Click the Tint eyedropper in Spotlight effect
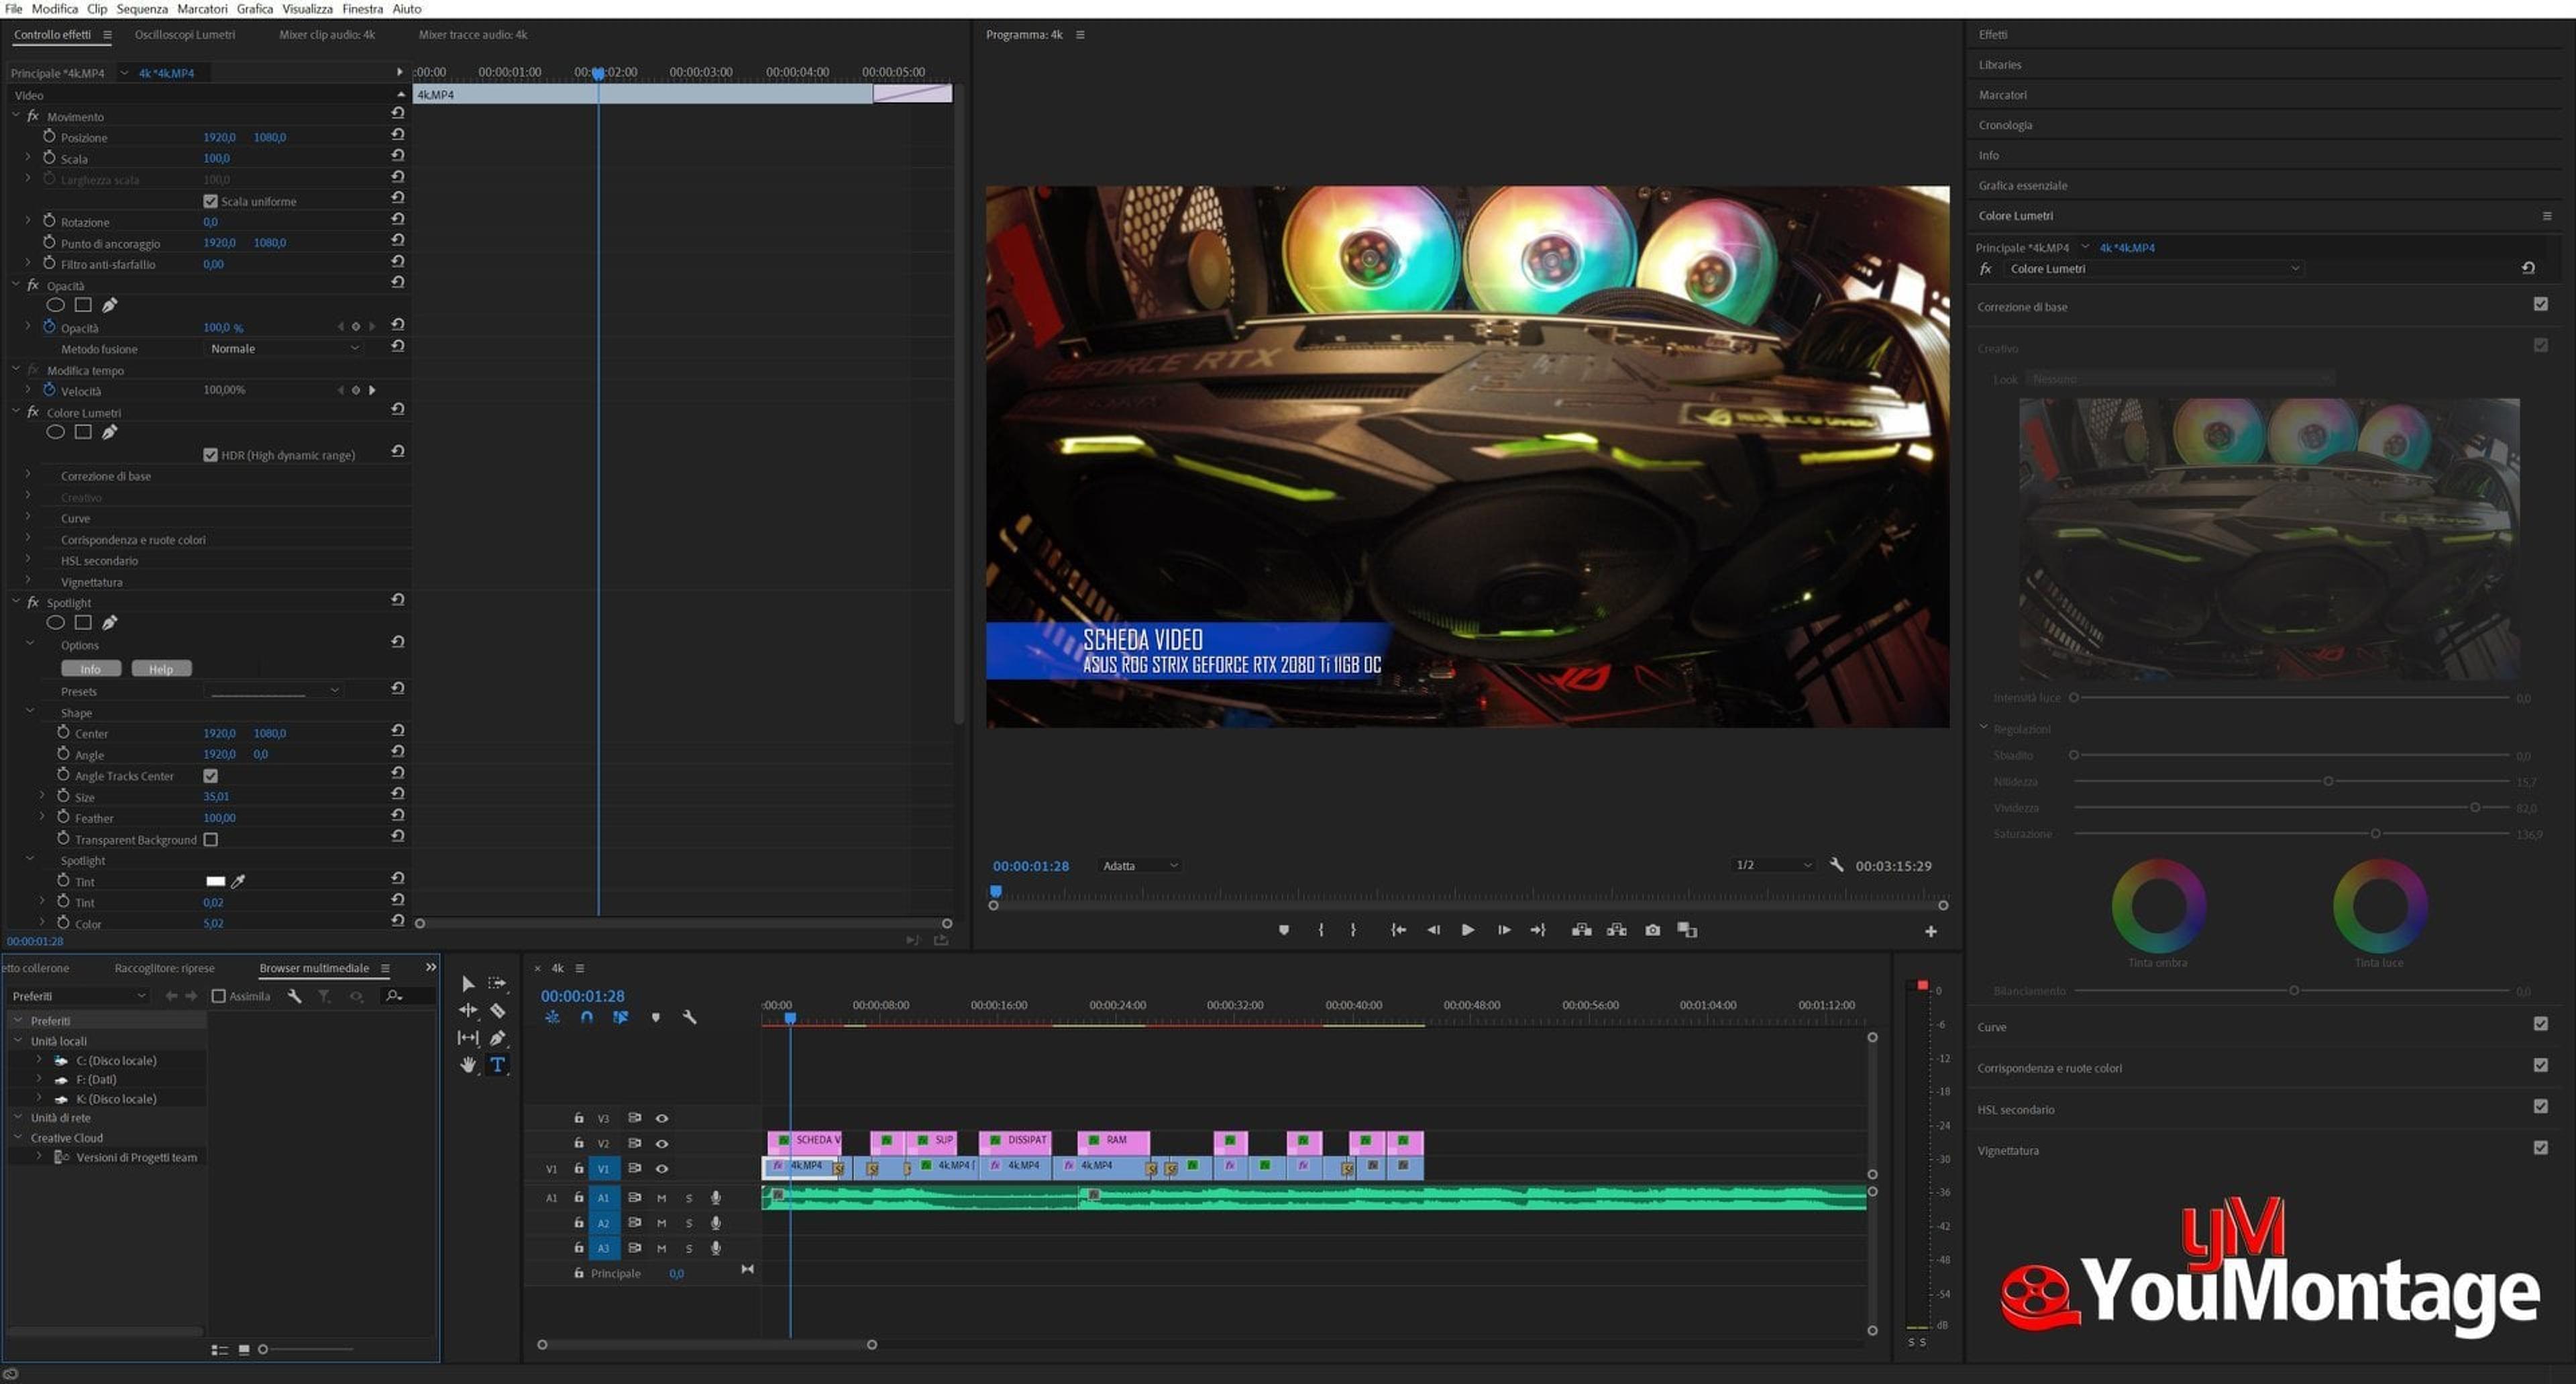 click(238, 881)
